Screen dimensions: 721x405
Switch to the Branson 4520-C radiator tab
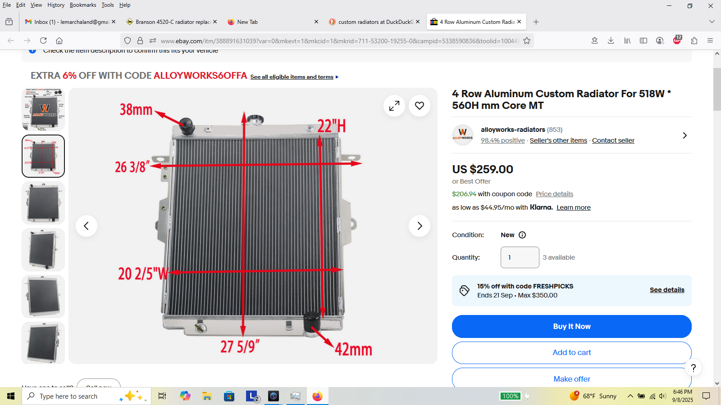click(171, 22)
